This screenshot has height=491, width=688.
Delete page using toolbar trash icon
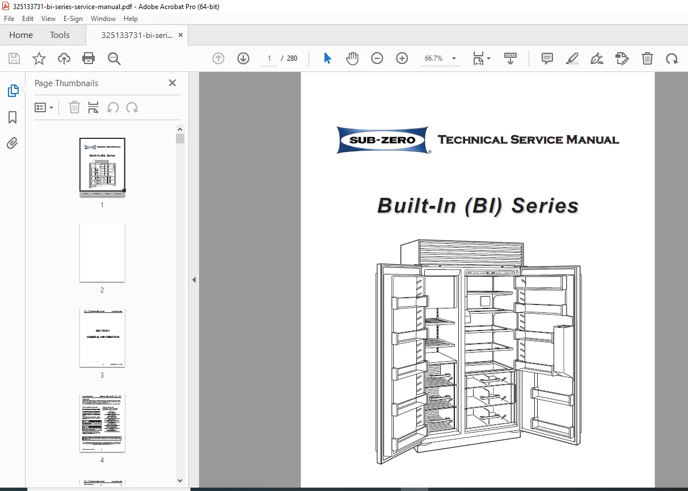(647, 58)
